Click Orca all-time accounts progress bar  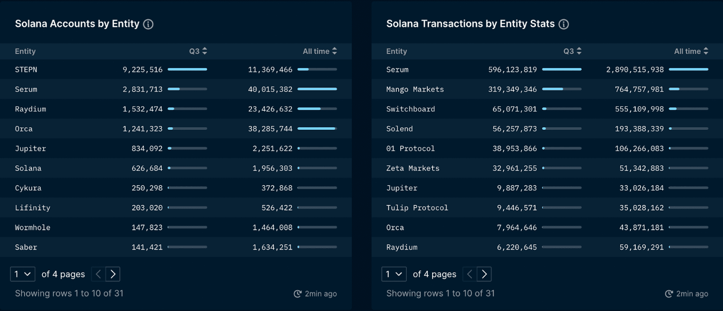click(x=317, y=128)
